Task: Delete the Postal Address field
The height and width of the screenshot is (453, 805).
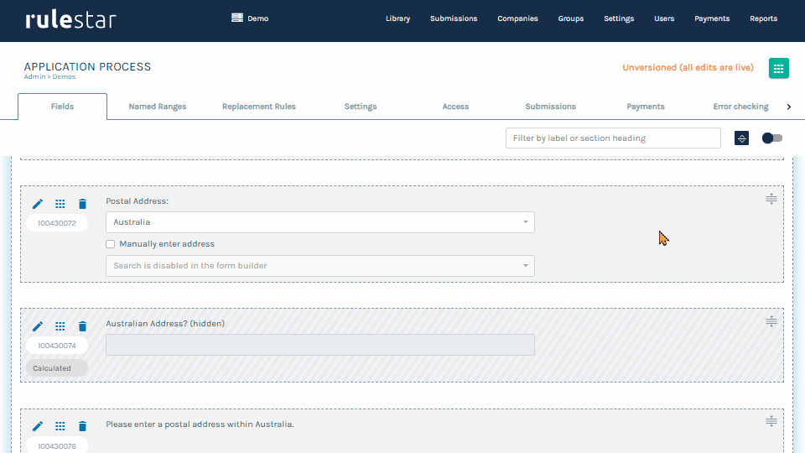Action: coord(83,204)
